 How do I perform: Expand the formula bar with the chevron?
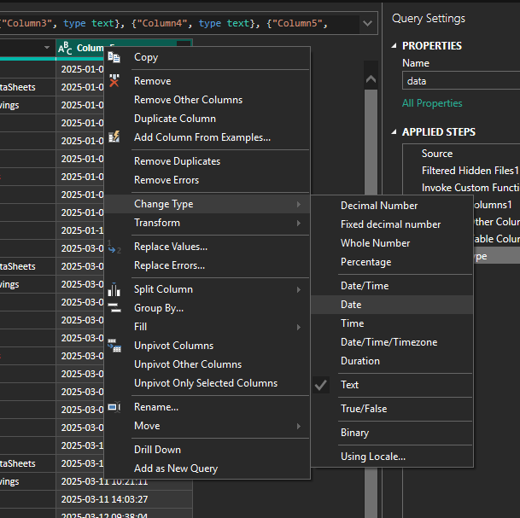[367, 23]
